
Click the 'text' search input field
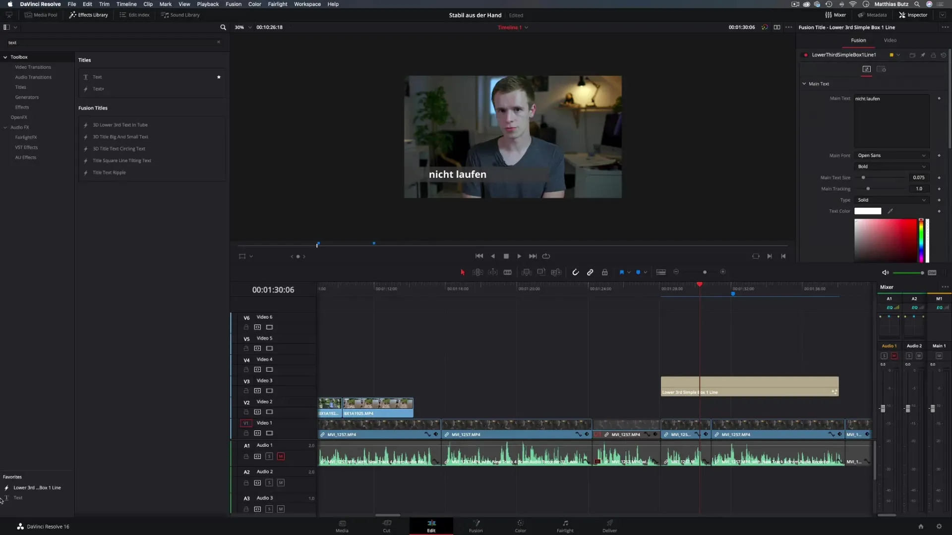pos(112,43)
